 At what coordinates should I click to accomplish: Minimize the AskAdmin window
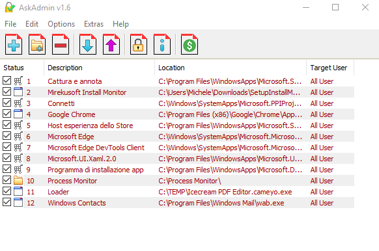306,8
